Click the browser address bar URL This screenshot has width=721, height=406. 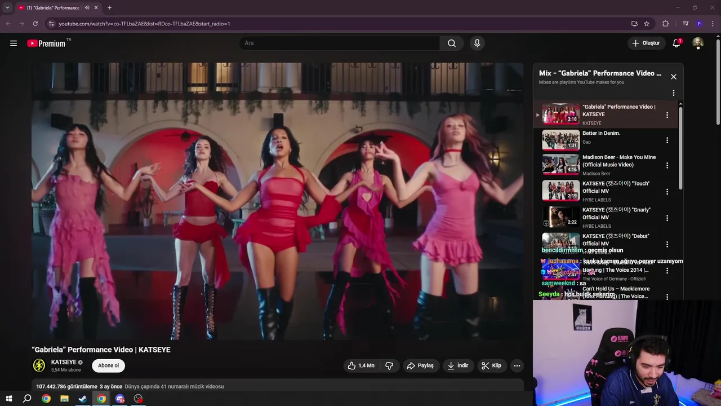pyautogui.click(x=144, y=24)
